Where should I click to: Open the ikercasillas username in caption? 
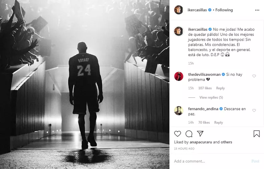pos(197,29)
